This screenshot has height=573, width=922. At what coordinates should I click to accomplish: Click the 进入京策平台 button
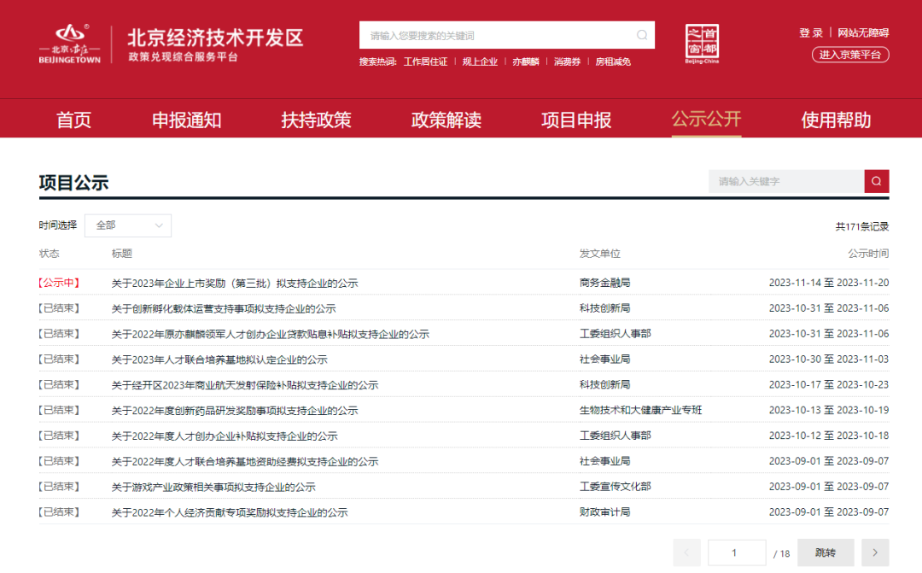click(850, 55)
